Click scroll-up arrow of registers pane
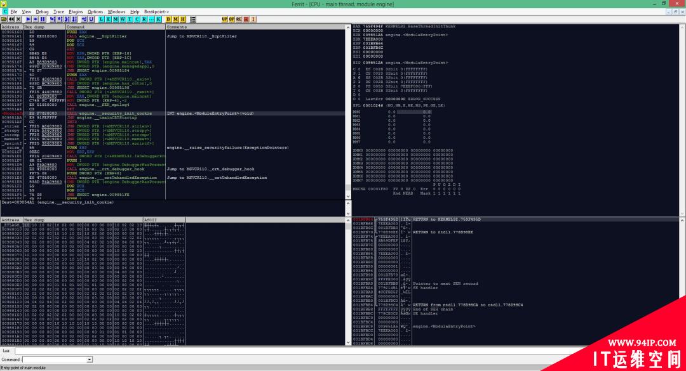 683,27
